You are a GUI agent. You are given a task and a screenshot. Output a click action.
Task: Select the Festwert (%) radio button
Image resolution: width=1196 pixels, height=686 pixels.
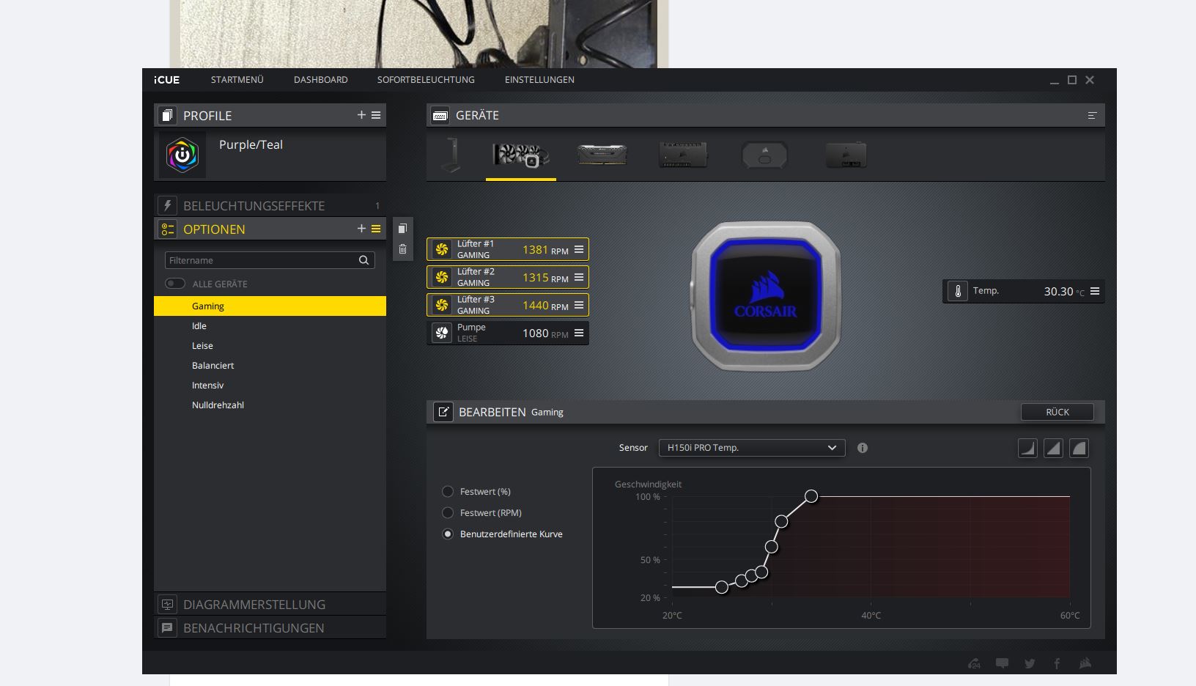pyautogui.click(x=448, y=492)
